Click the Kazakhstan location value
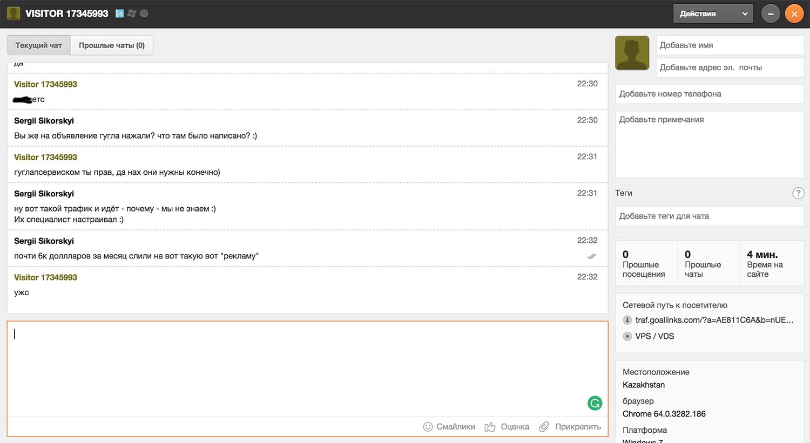The image size is (810, 443). pos(644,385)
